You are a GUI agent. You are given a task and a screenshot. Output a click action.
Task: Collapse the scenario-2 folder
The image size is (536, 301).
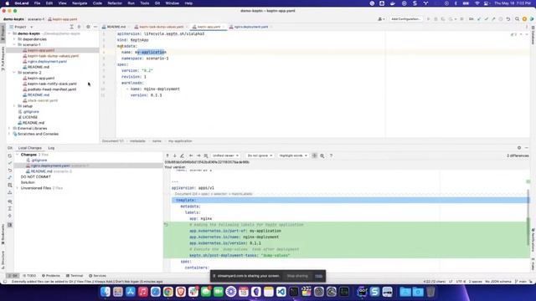coord(14,73)
